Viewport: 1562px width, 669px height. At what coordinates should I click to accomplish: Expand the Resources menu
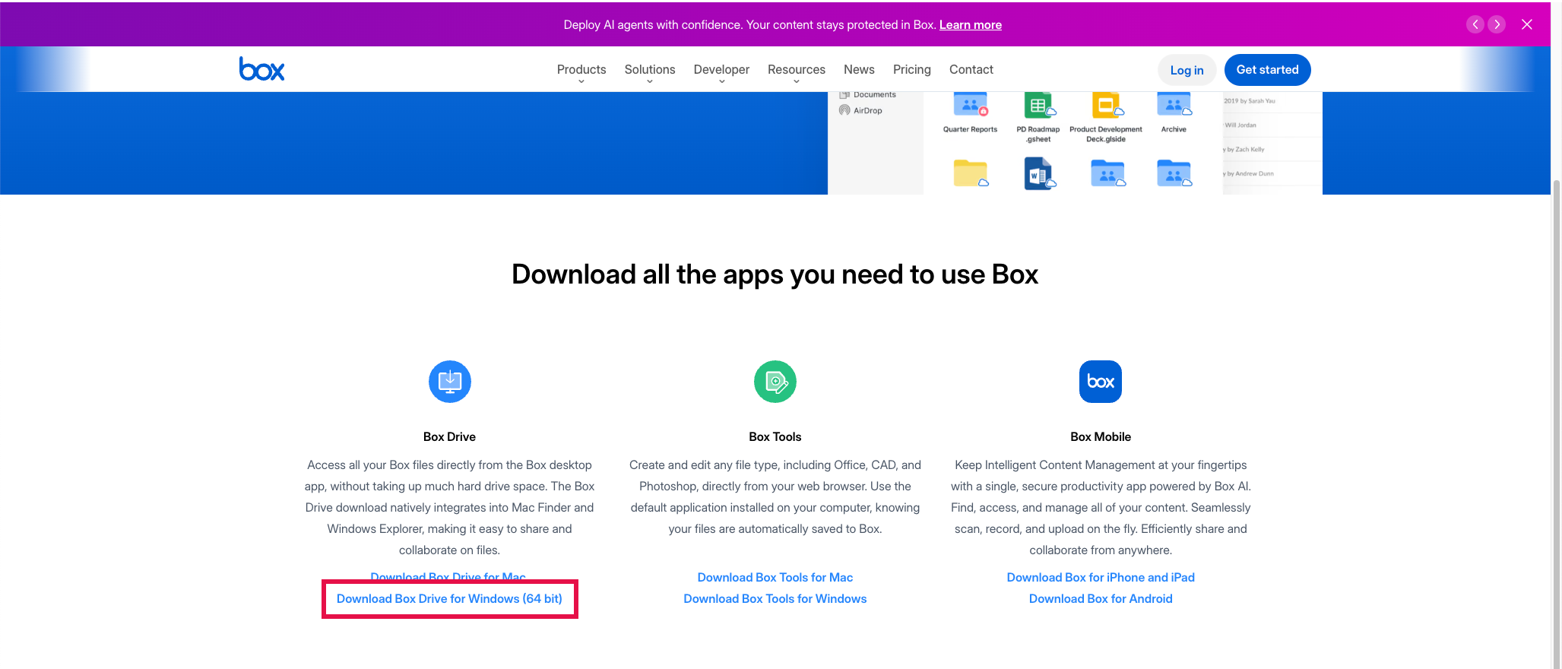click(x=797, y=70)
